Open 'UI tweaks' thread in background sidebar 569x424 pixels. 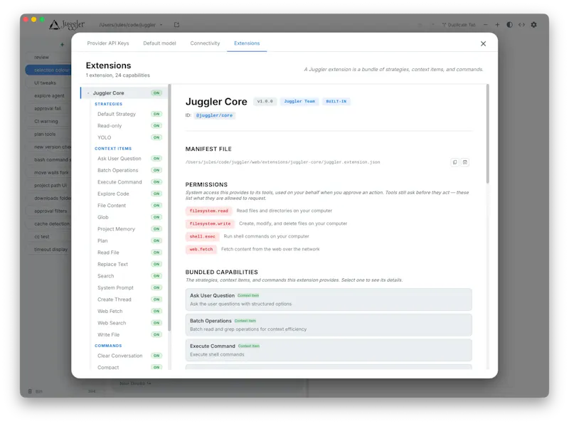[45, 83]
